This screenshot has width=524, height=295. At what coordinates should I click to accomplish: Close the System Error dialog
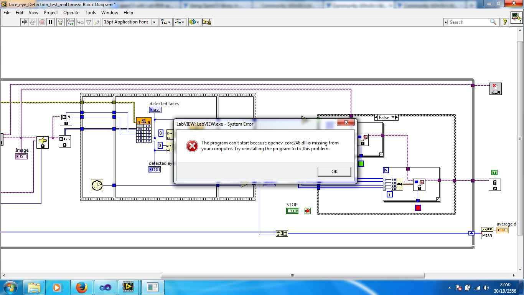[346, 122]
